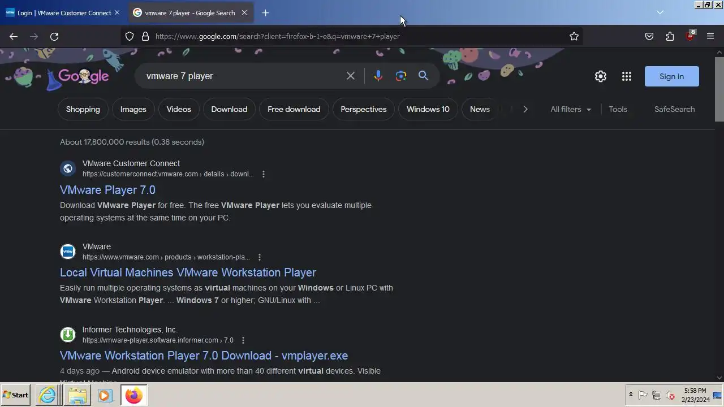Click the padlock site info icon
The height and width of the screenshot is (407, 724).
pos(145,36)
